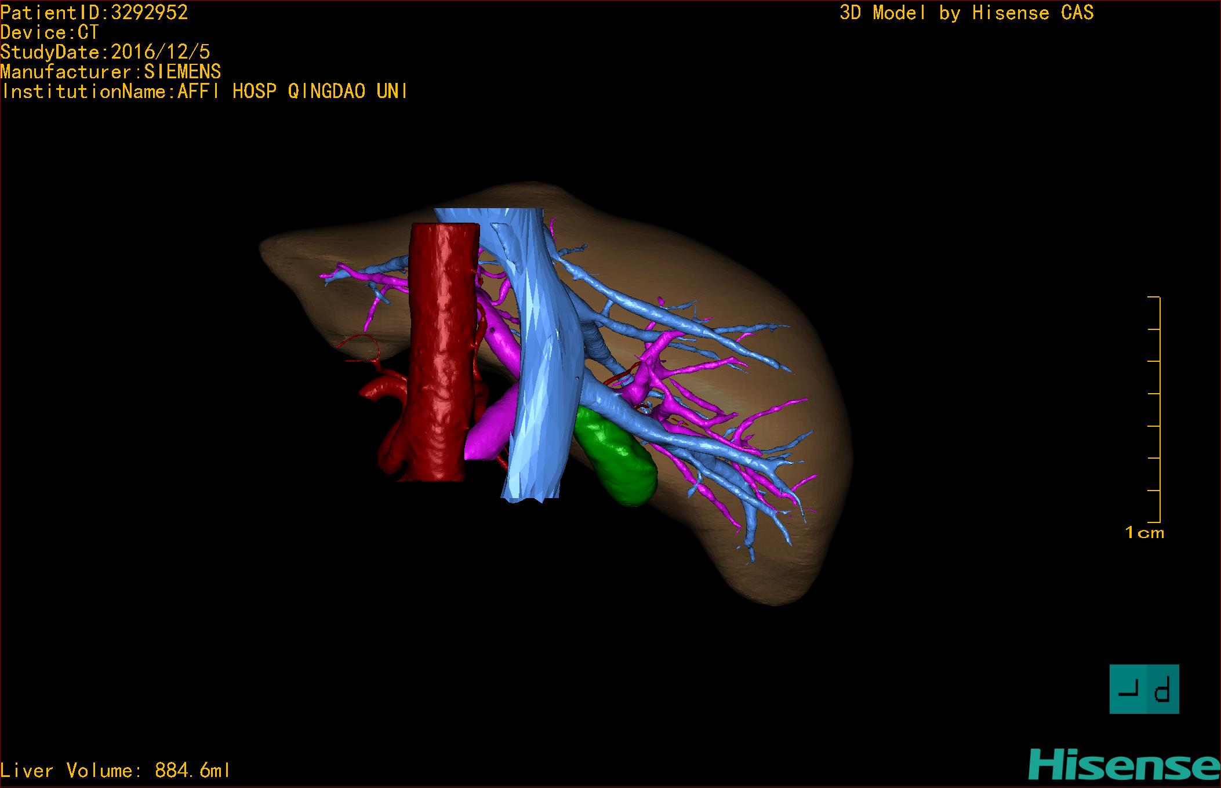Viewport: 1221px width, 788px height.
Task: Click the inverted P face of orientation cube
Action: 1163,689
